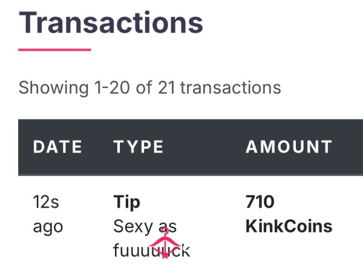Click the "Sexy as" tip message line
The height and width of the screenshot is (276, 363).
pyautogui.click(x=145, y=226)
